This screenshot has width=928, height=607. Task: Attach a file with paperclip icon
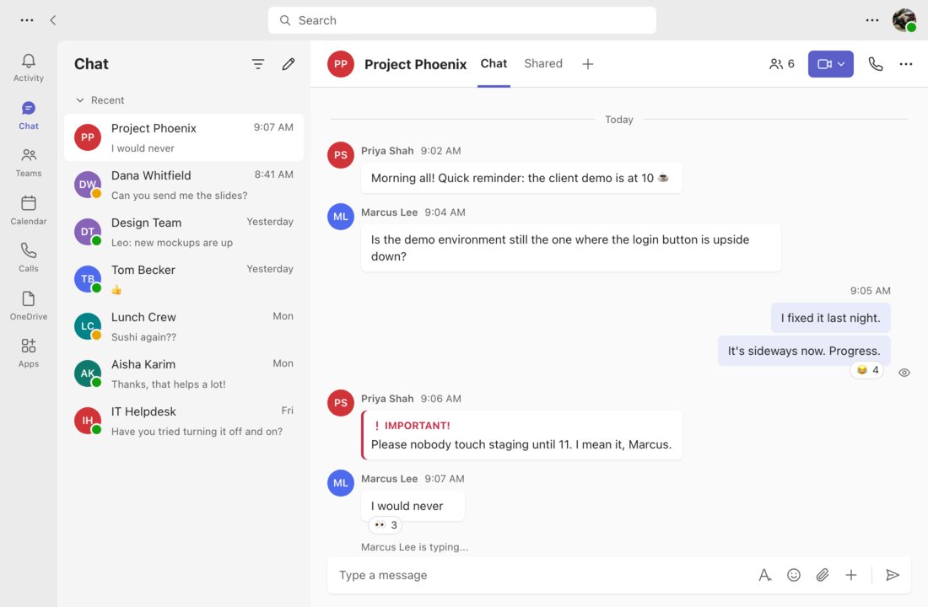[x=822, y=575]
